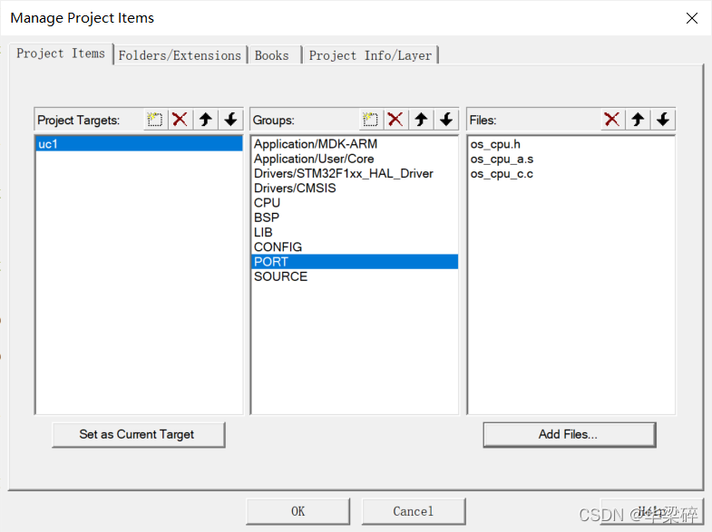The width and height of the screenshot is (712, 532).
Task: Move file up in Files list
Action: click(638, 120)
